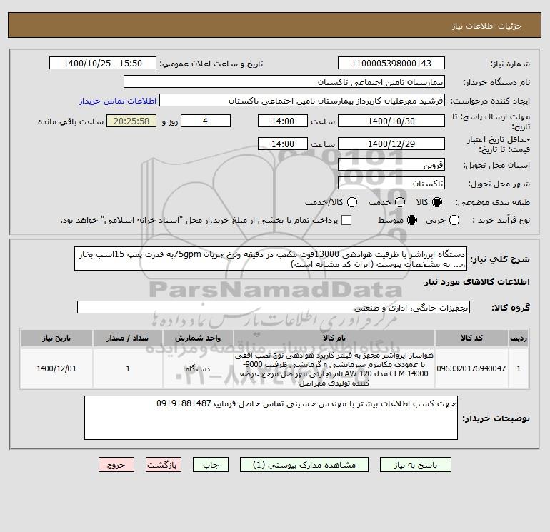The width and height of the screenshot is (550, 532).
Task: Click the price validity hour field 14:00
Action: pyautogui.click(x=283, y=144)
